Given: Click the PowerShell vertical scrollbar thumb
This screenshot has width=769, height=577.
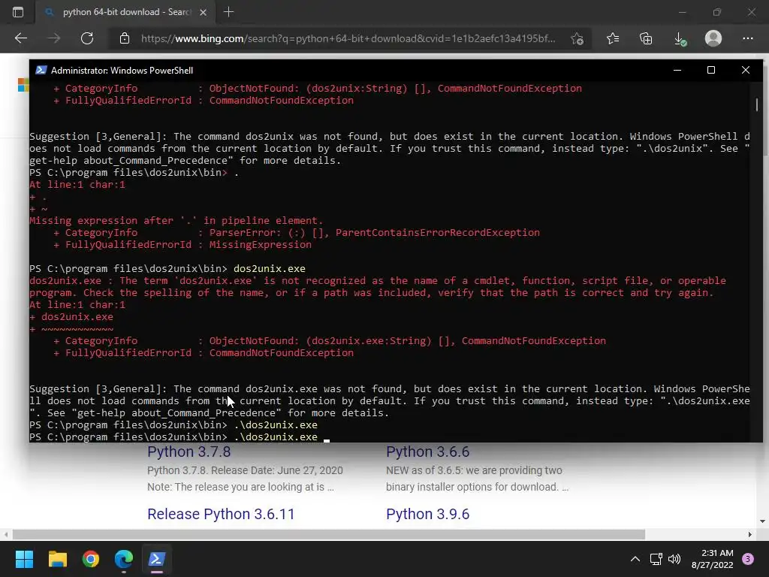Looking at the screenshot, I should [x=757, y=104].
